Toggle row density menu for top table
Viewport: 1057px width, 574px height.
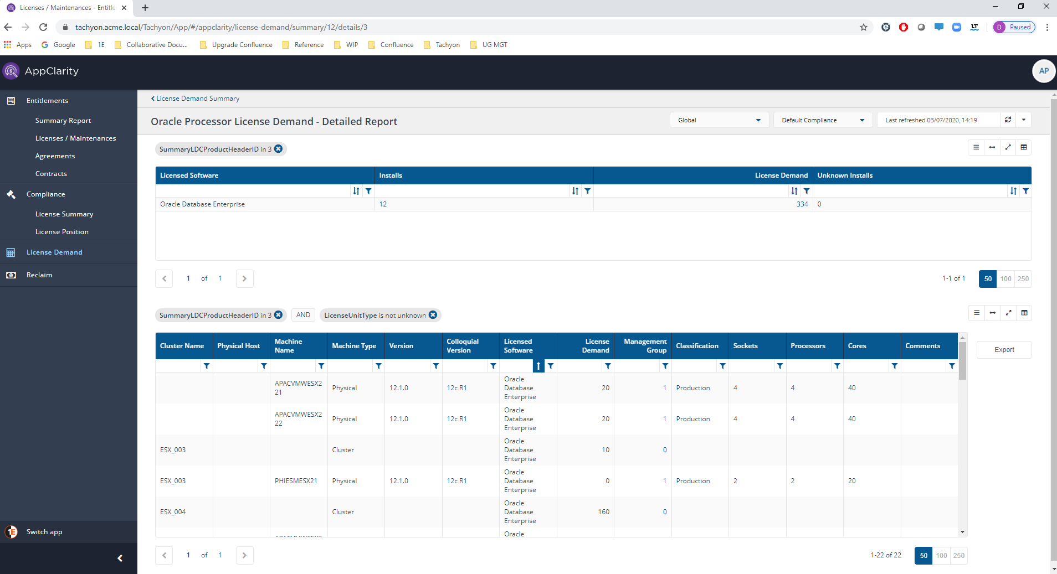[976, 147]
